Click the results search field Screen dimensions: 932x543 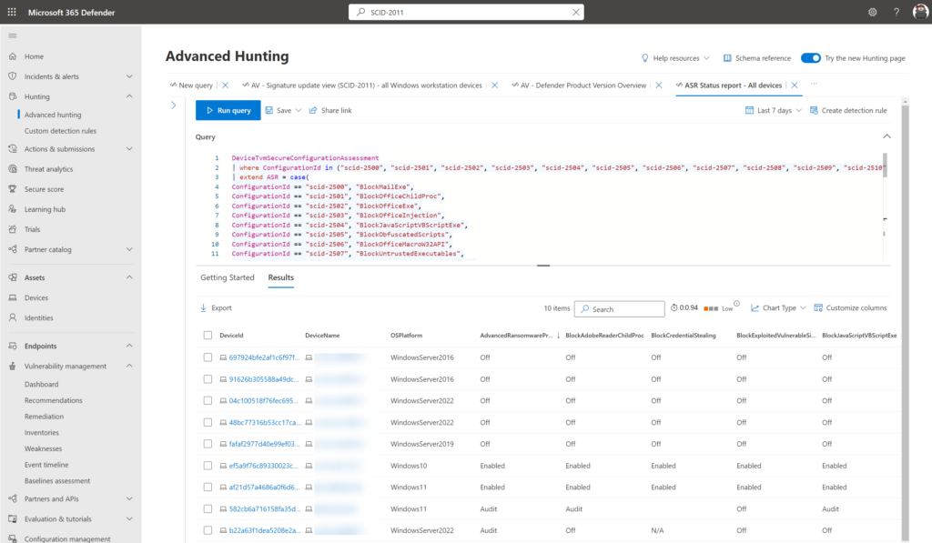click(619, 309)
